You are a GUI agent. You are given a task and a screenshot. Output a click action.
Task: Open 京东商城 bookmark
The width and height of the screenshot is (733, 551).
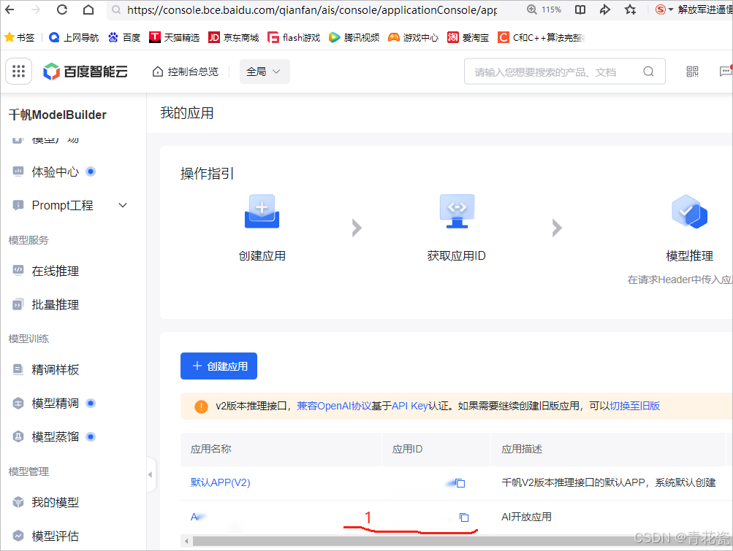234,37
